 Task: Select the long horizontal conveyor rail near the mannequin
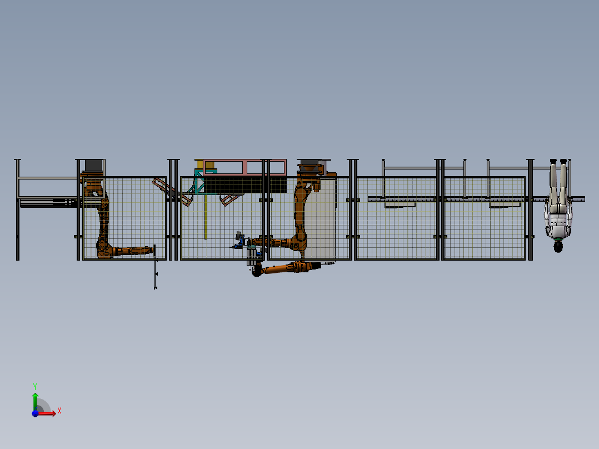click(x=476, y=199)
